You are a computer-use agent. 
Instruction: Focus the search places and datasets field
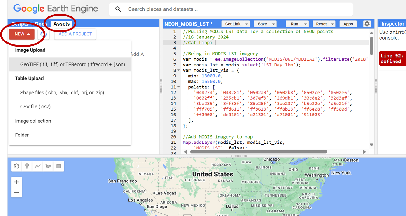pos(231,9)
